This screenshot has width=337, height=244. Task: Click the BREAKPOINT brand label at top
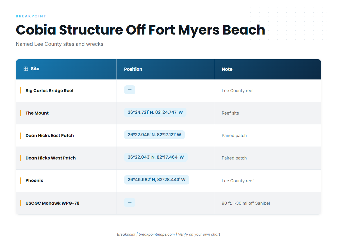pos(31,16)
